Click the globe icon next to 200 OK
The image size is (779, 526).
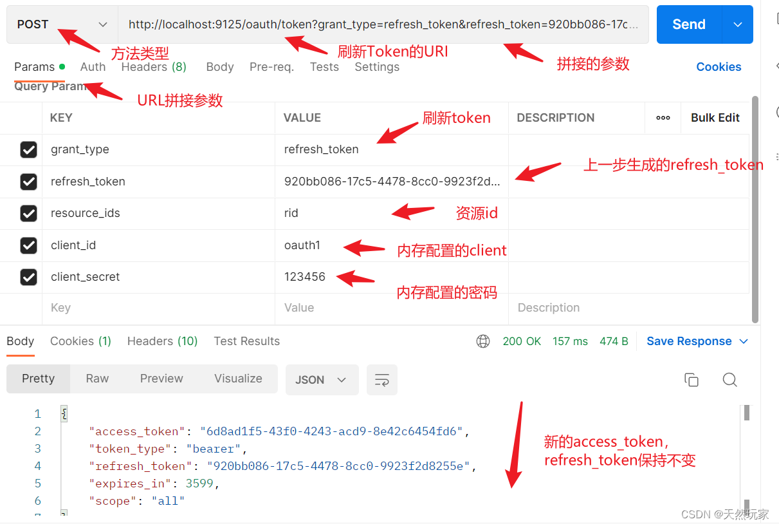pyautogui.click(x=483, y=341)
